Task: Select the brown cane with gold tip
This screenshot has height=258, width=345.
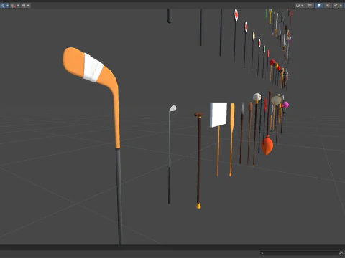Action: (x=198, y=160)
